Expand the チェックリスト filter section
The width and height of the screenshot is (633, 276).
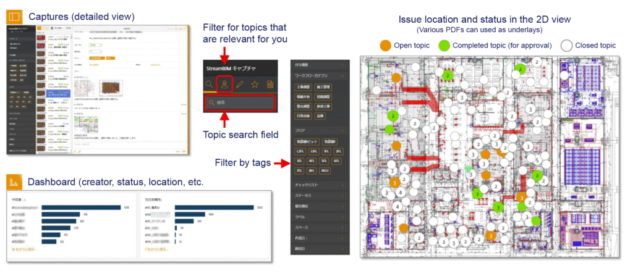318,184
